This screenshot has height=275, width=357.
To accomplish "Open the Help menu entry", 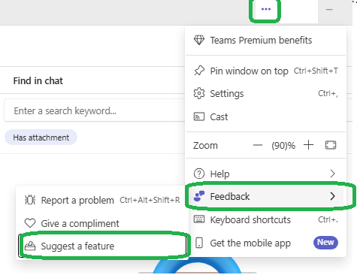I will 265,174.
